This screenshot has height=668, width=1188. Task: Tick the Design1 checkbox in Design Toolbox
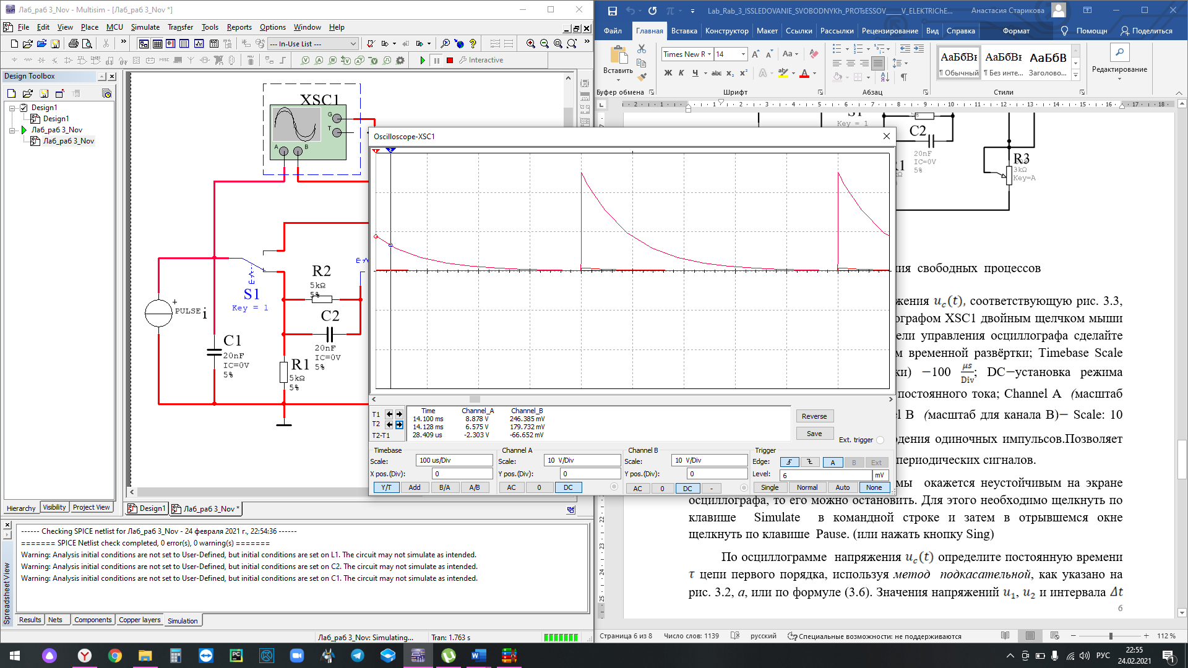[x=24, y=108]
